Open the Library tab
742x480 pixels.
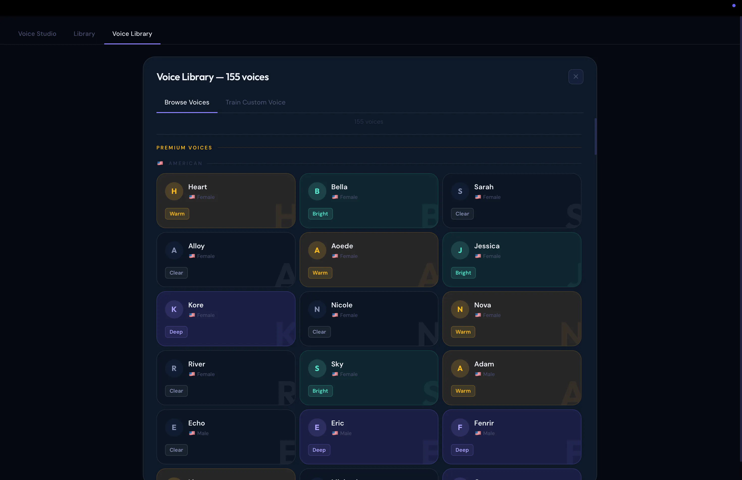[84, 34]
